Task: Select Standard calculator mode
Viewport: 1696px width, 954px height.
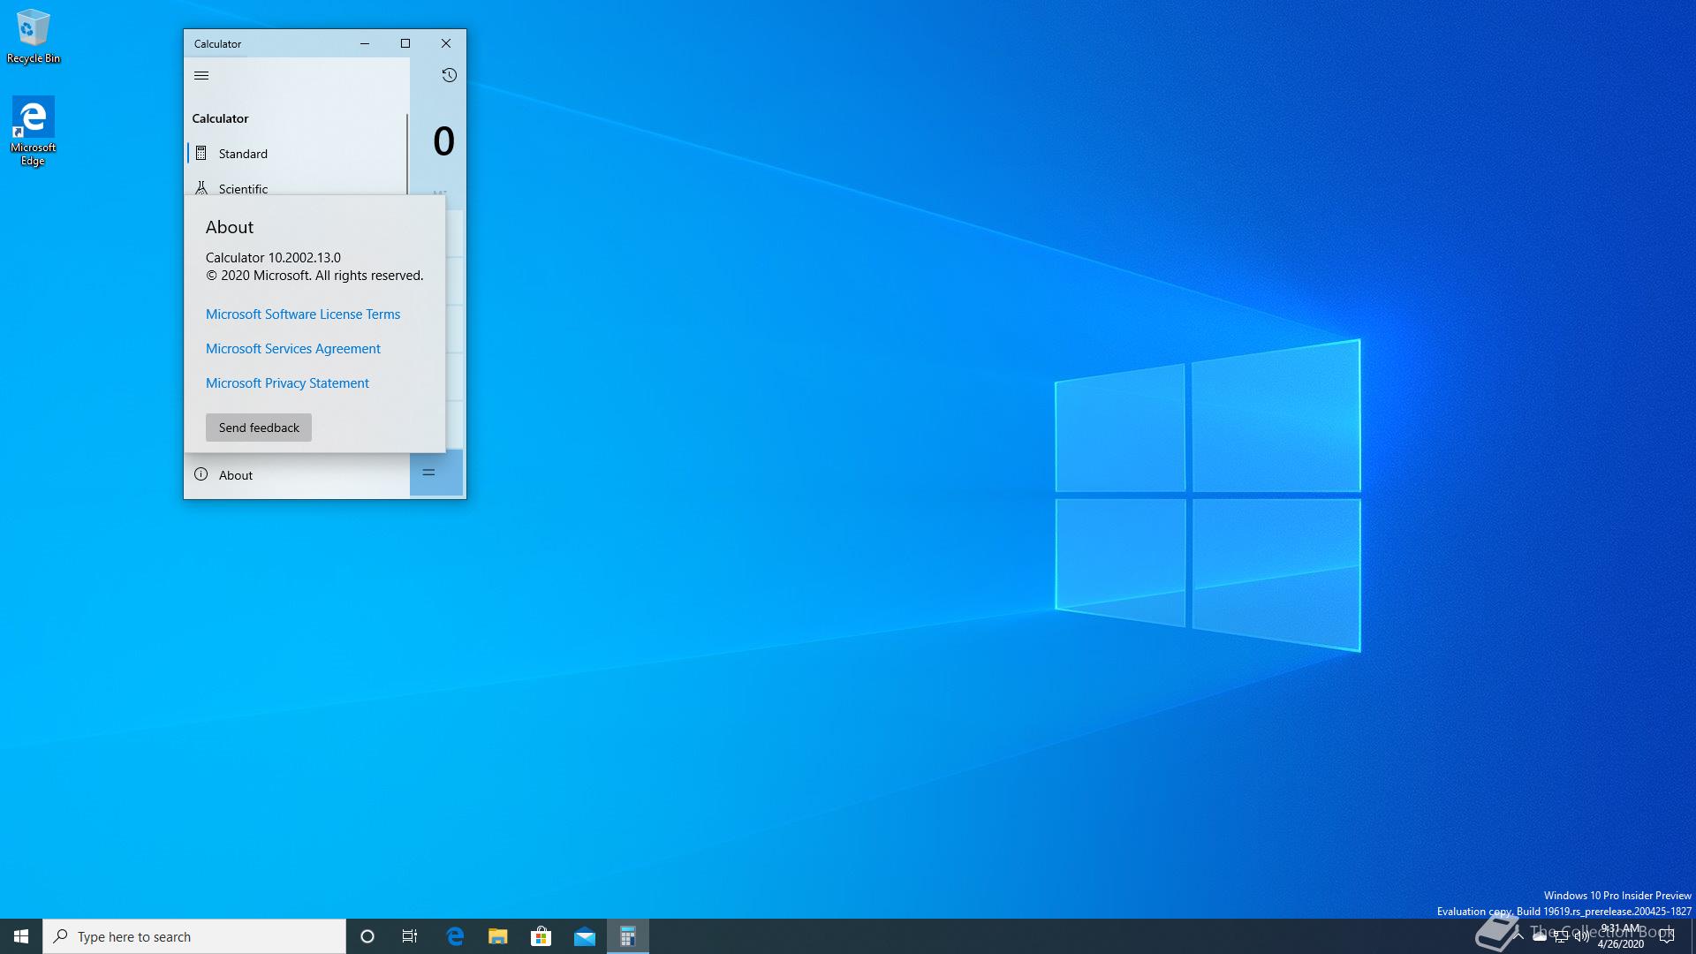Action: 296,154
